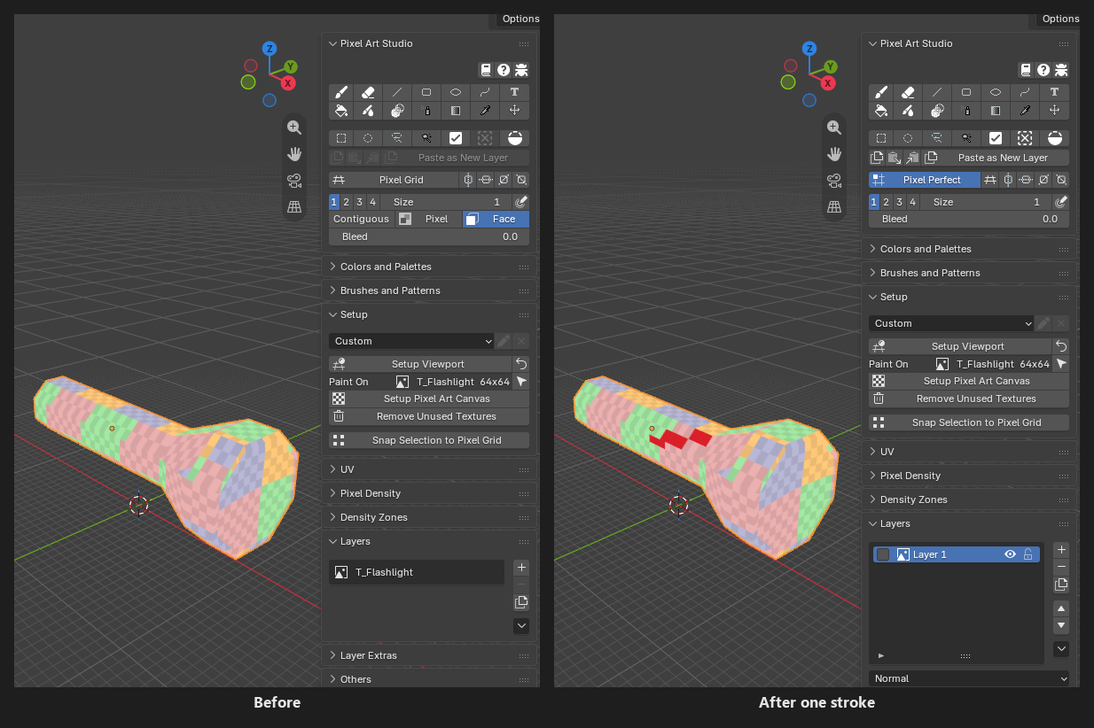Choose the Ellipse tool in the Before panel
The width and height of the screenshot is (1094, 728).
click(x=456, y=92)
